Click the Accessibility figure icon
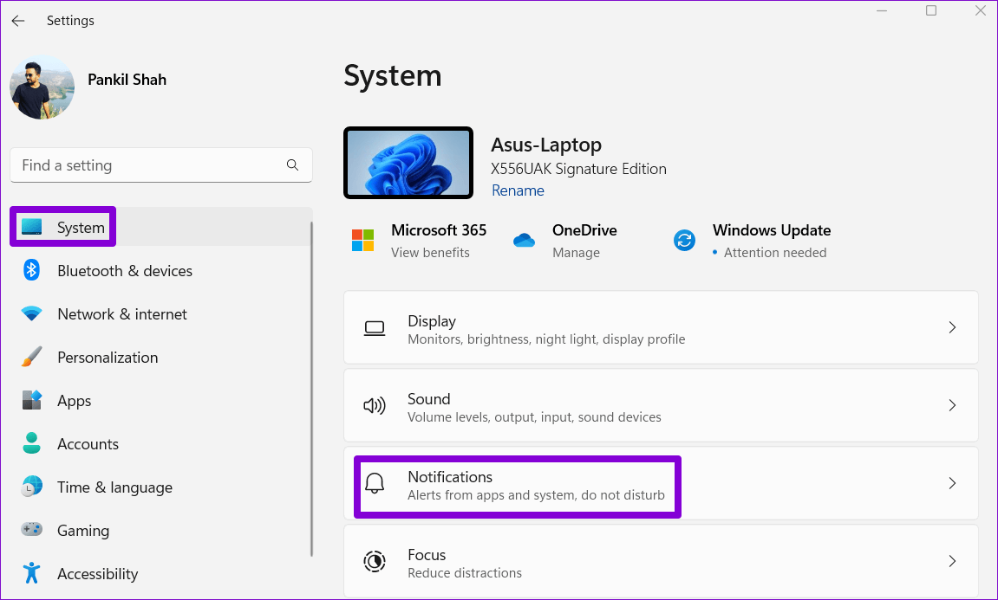The image size is (998, 600). pos(31,572)
